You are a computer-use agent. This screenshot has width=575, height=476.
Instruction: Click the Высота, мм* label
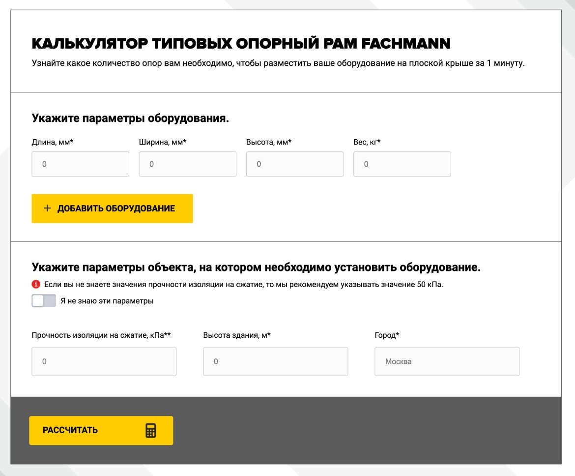pyautogui.click(x=269, y=142)
